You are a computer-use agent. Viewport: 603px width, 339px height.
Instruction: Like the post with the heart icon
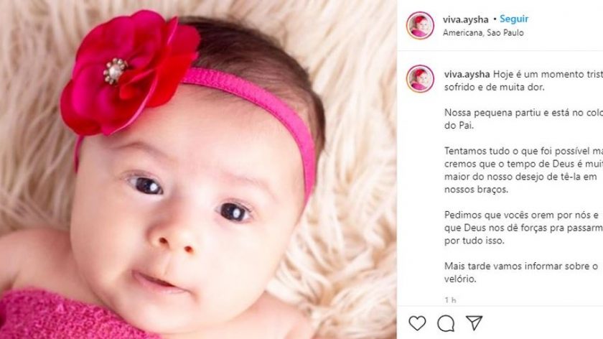click(417, 323)
